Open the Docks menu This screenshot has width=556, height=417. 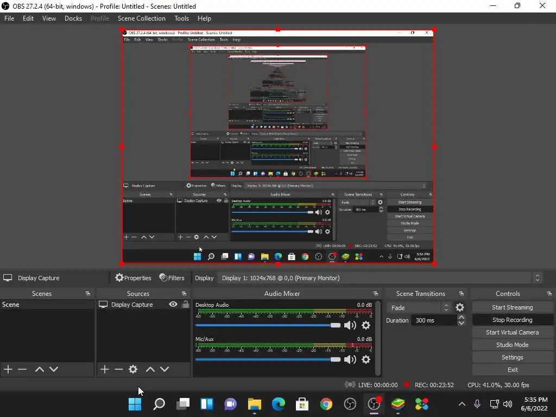point(73,18)
